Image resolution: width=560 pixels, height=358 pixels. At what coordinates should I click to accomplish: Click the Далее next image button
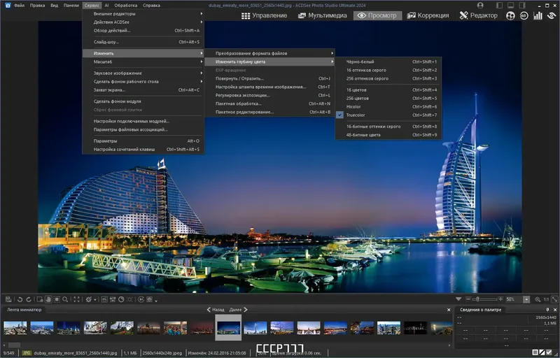239,309
